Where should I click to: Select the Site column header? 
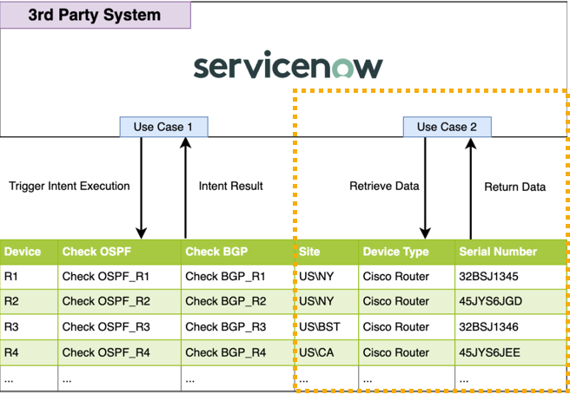tap(308, 252)
